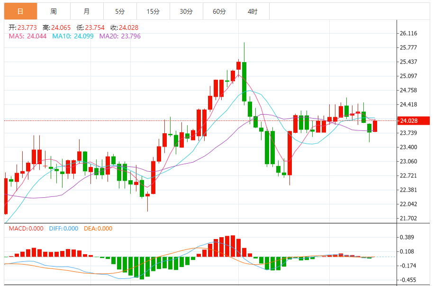Click the MA5: 24.044 indicator label

[x=27, y=37]
